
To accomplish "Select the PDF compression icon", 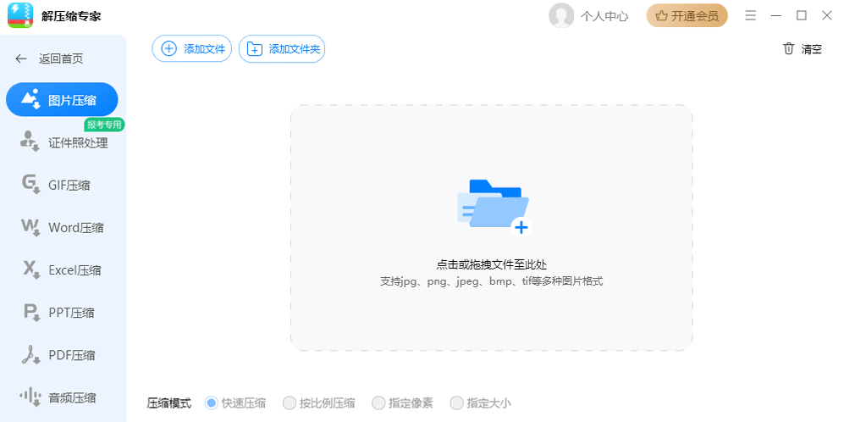I will 30,355.
